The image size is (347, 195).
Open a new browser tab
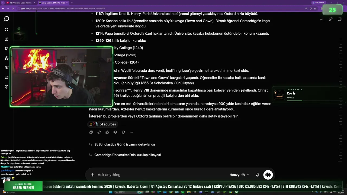(72, 3)
